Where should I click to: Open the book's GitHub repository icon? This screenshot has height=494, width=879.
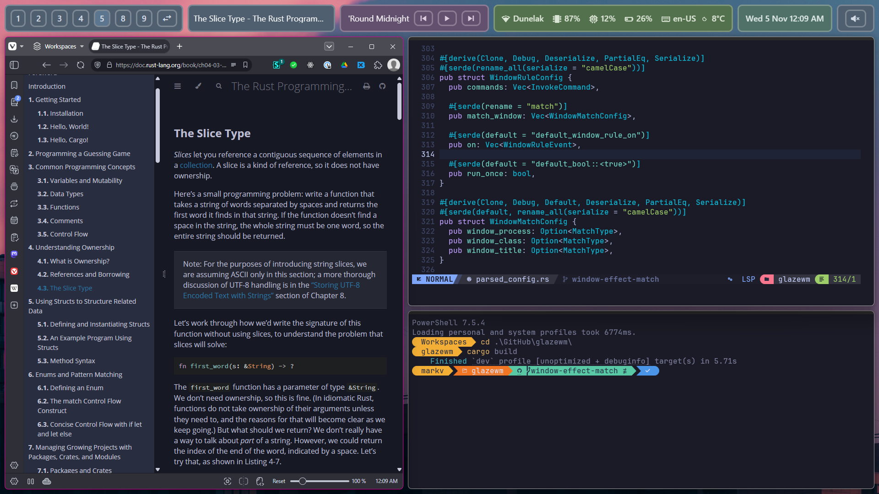pyautogui.click(x=383, y=86)
